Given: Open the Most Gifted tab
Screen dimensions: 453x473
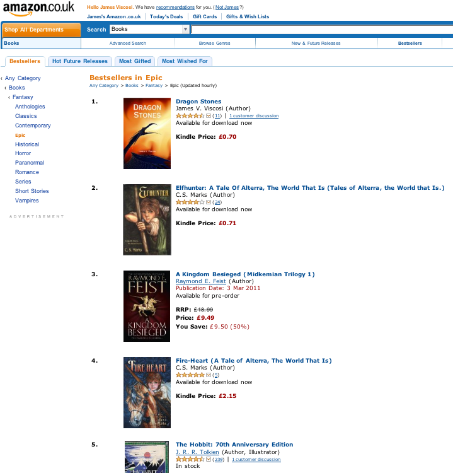Looking at the screenshot, I should click(x=135, y=61).
